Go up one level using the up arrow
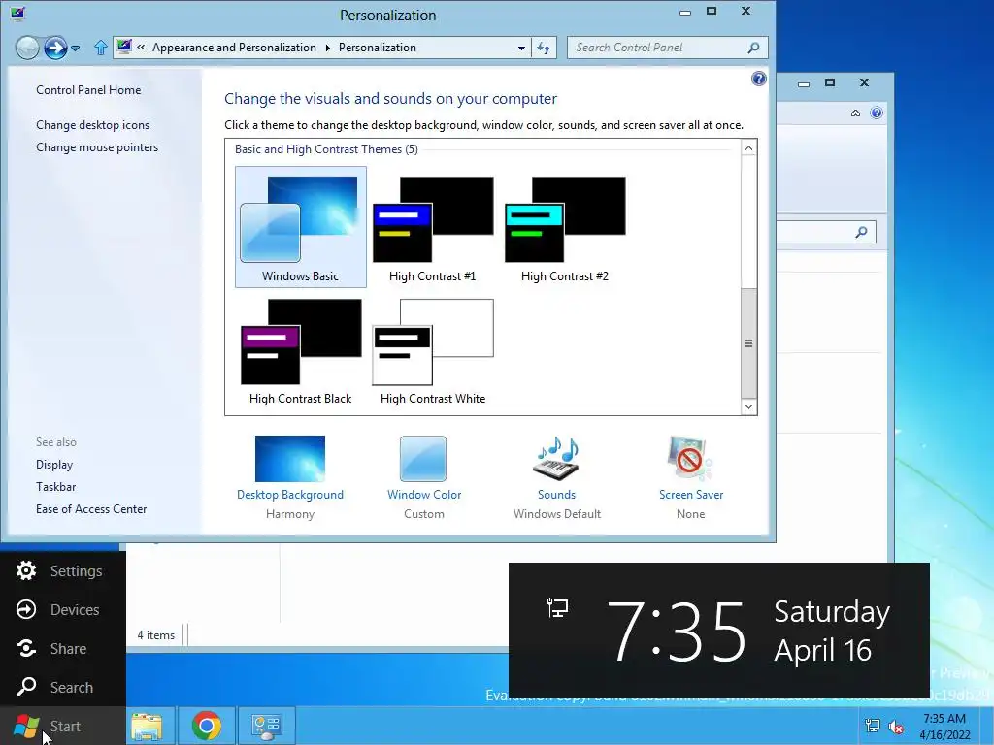Image resolution: width=994 pixels, height=745 pixels. pos(100,48)
